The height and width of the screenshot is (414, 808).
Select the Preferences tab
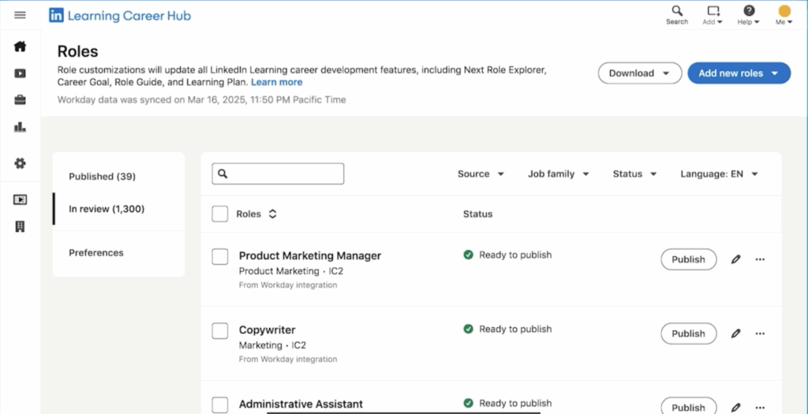click(96, 253)
